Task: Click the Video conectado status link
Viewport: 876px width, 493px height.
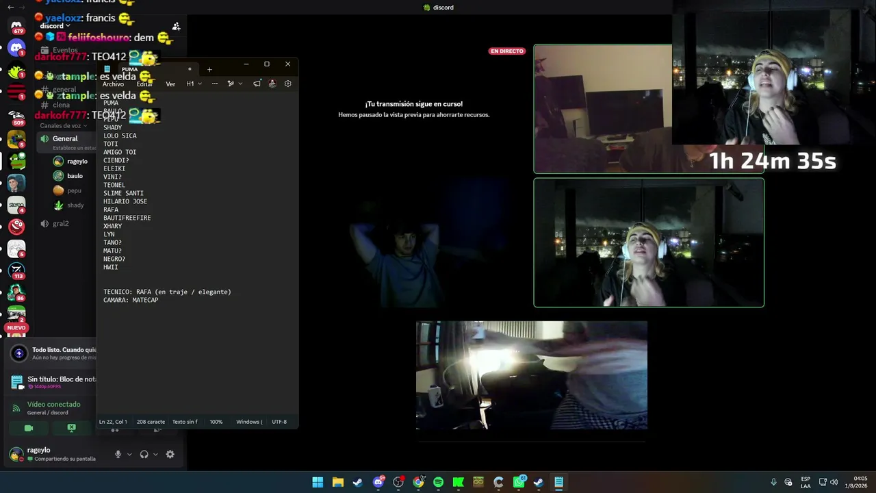Action: pyautogui.click(x=53, y=404)
